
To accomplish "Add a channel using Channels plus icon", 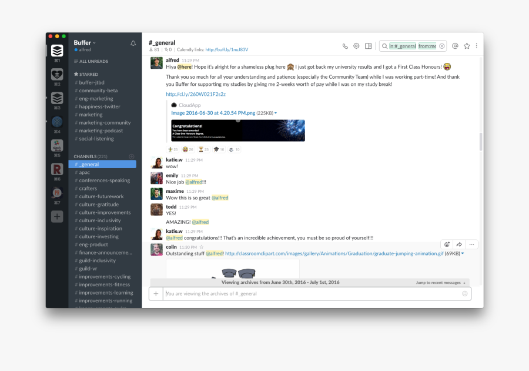I will 132,156.
